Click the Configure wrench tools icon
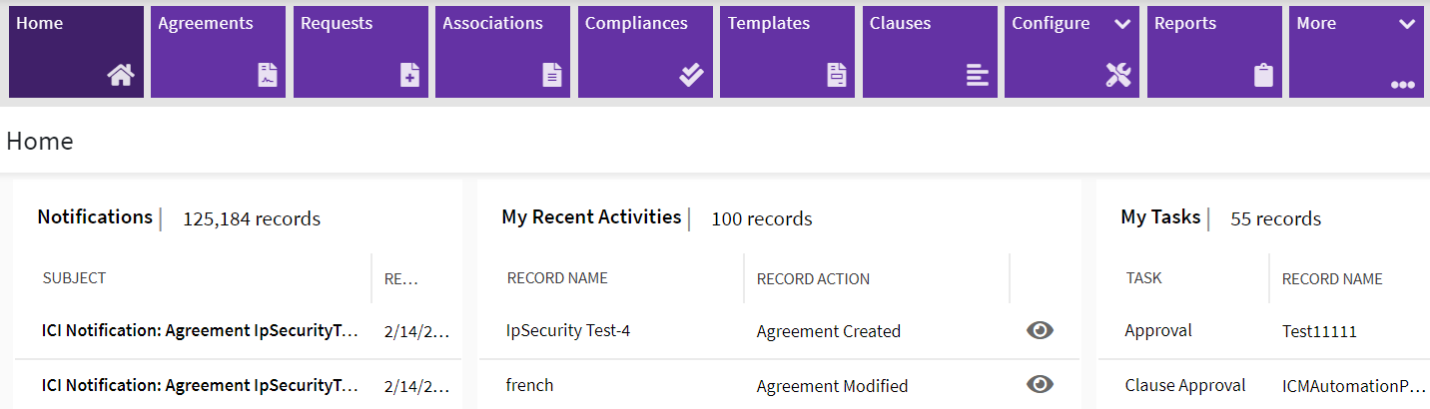This screenshot has width=1430, height=409. [x=1118, y=76]
